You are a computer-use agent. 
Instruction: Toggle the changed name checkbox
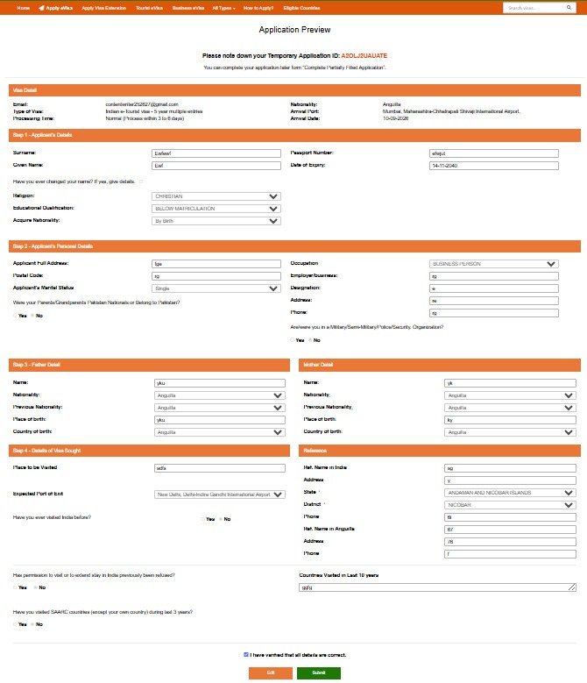[x=141, y=181]
